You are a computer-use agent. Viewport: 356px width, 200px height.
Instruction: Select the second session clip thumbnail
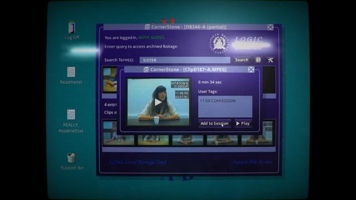coord(154,139)
